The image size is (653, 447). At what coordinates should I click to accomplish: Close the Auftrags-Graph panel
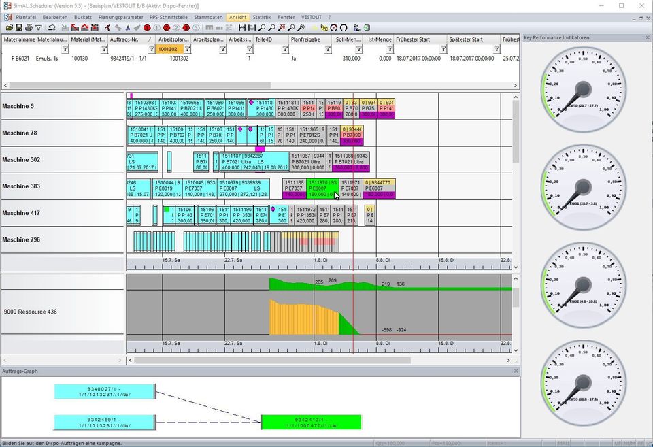[515, 371]
